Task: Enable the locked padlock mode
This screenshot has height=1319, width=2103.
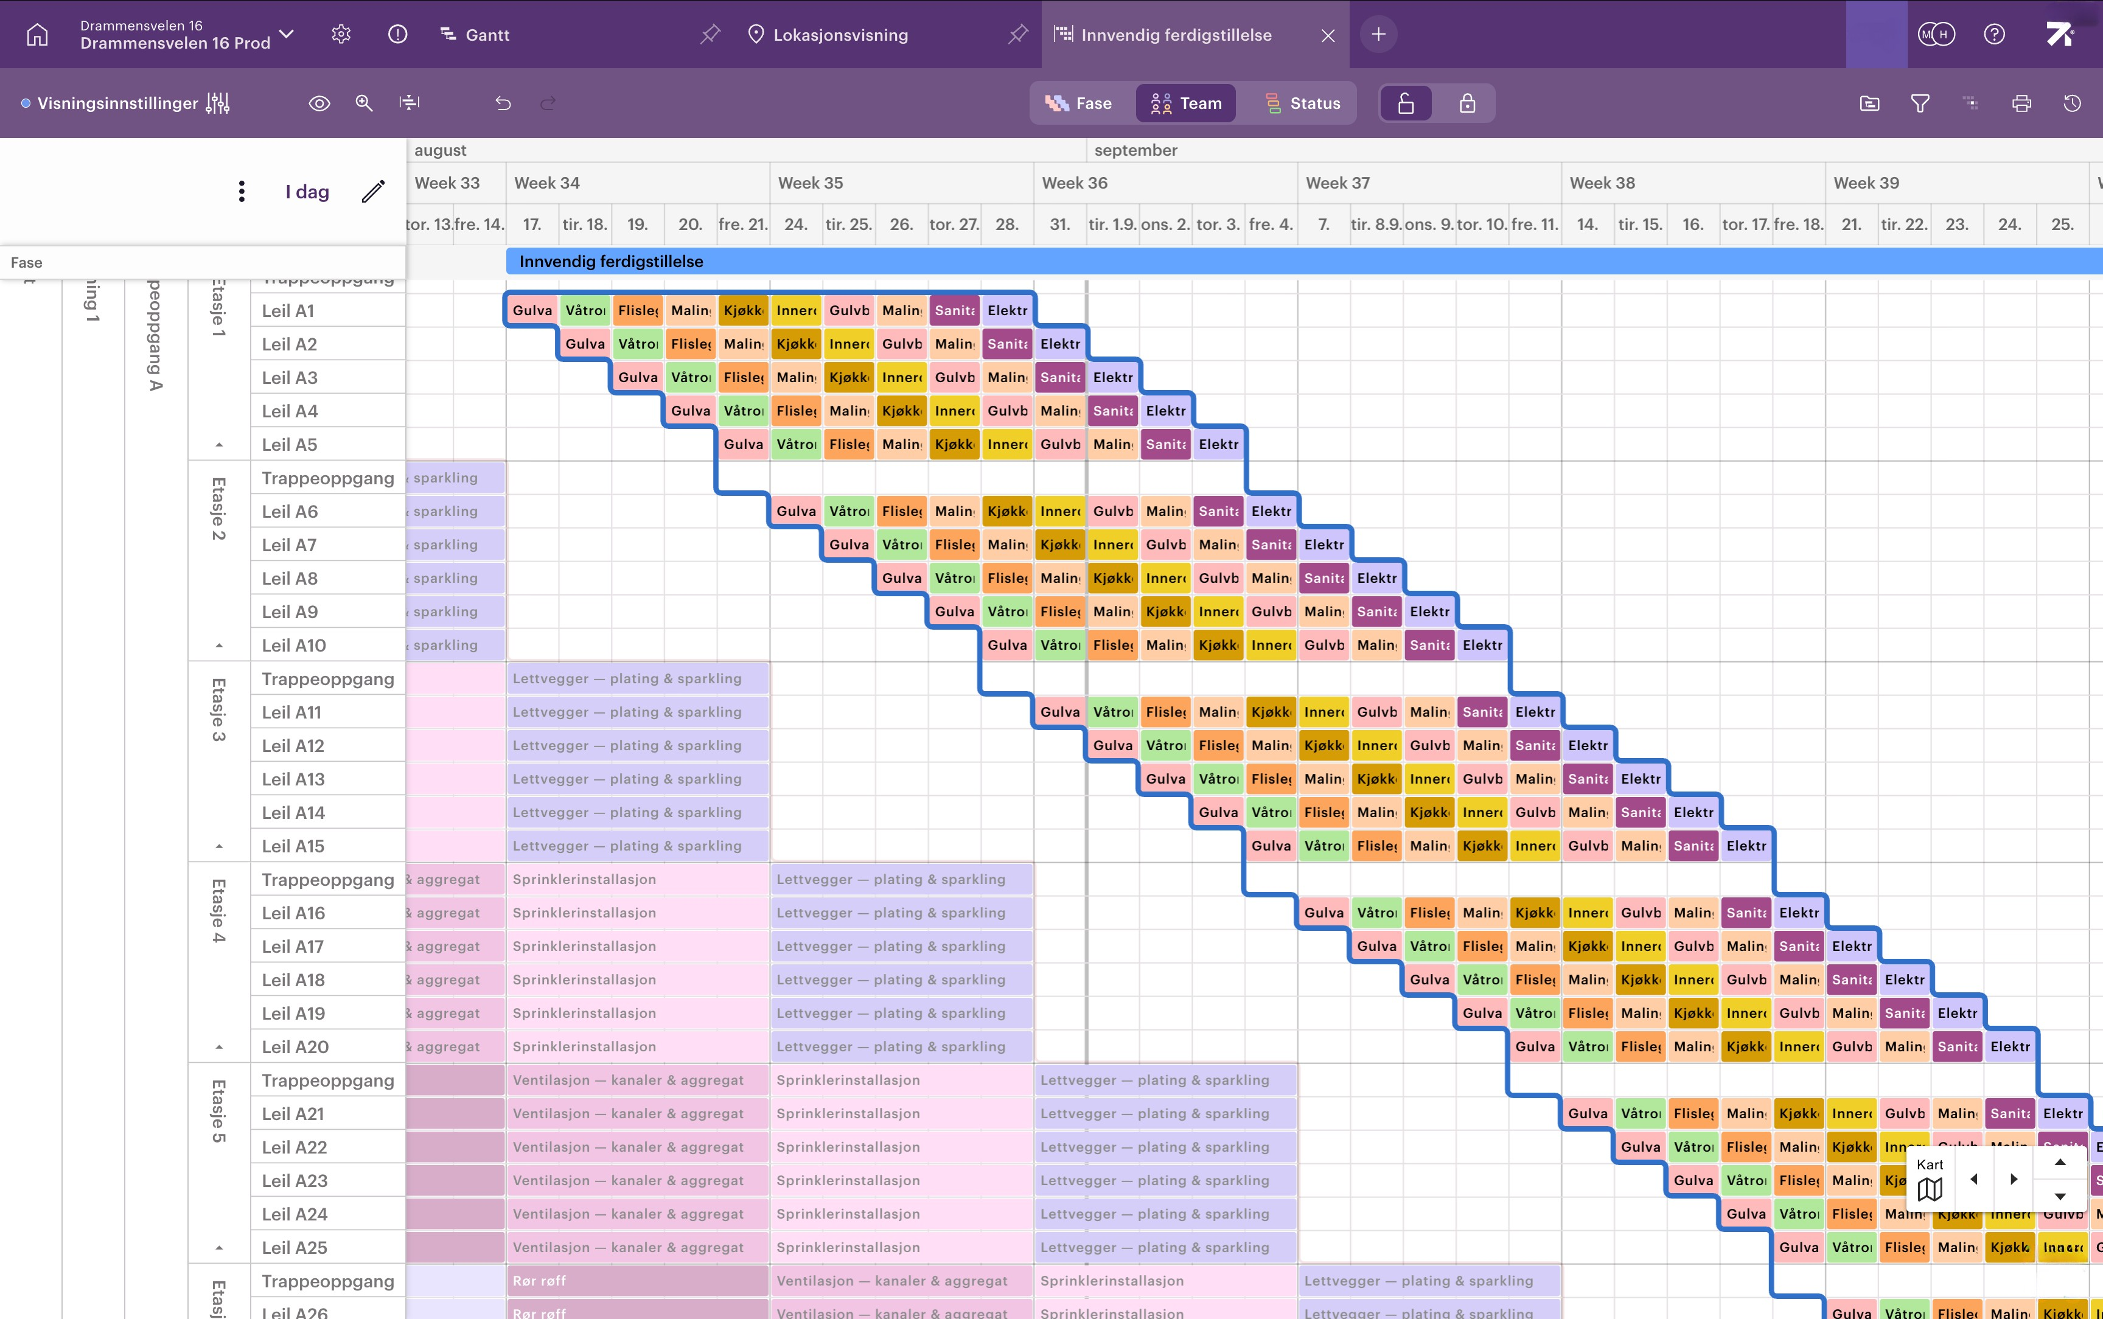Action: click(1467, 103)
